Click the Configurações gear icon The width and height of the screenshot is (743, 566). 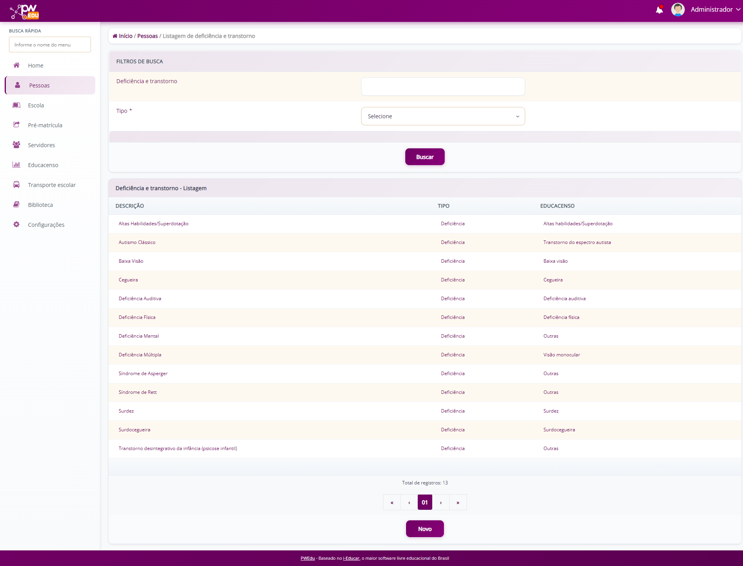pos(16,224)
